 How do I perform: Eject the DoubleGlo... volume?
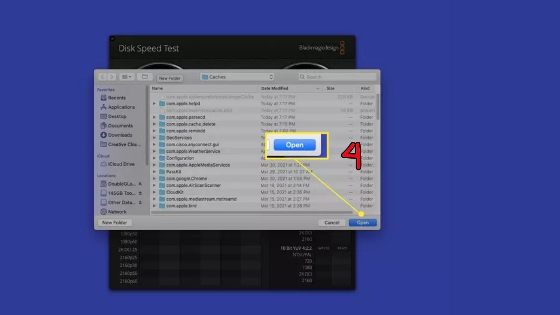(140, 184)
